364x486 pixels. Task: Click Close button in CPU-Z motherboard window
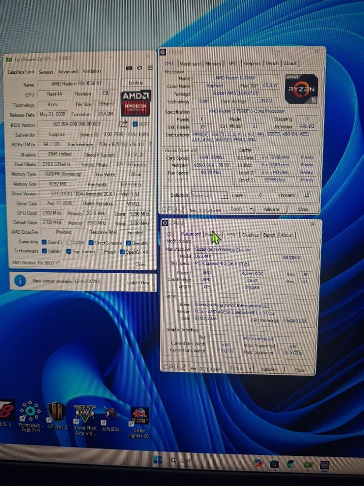click(x=299, y=370)
